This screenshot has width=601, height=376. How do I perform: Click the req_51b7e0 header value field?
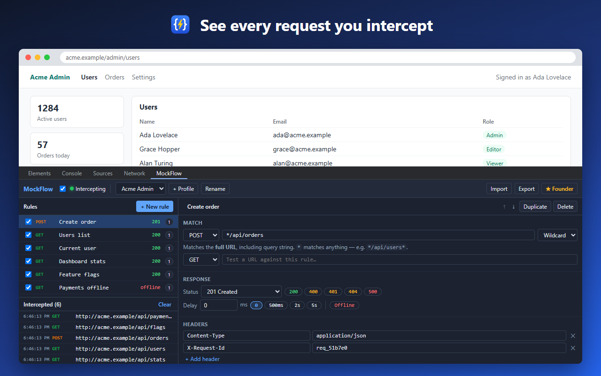click(439, 348)
